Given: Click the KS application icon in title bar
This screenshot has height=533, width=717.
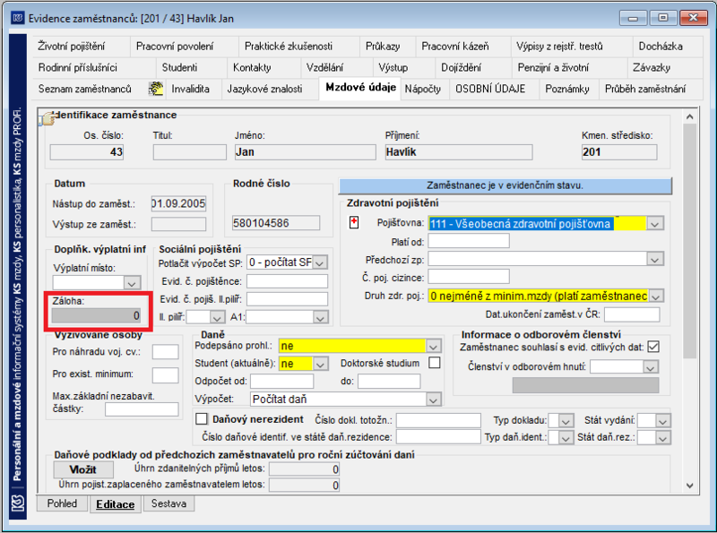Looking at the screenshot, I should pyautogui.click(x=18, y=18).
